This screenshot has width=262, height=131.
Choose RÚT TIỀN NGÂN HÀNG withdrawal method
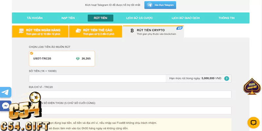coord(40,31)
